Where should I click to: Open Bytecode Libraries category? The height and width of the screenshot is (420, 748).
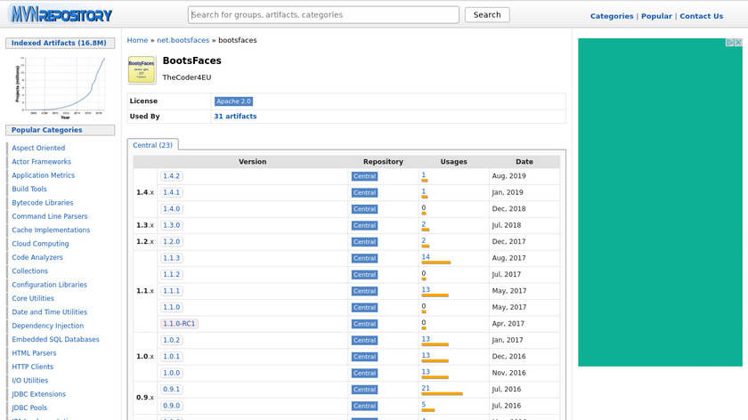(43, 203)
